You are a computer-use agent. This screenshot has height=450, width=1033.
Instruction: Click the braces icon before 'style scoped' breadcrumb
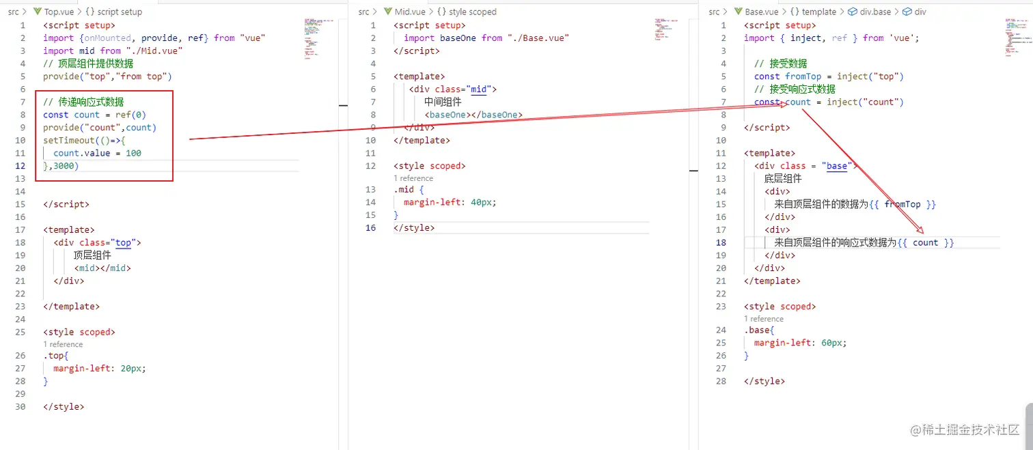[442, 12]
